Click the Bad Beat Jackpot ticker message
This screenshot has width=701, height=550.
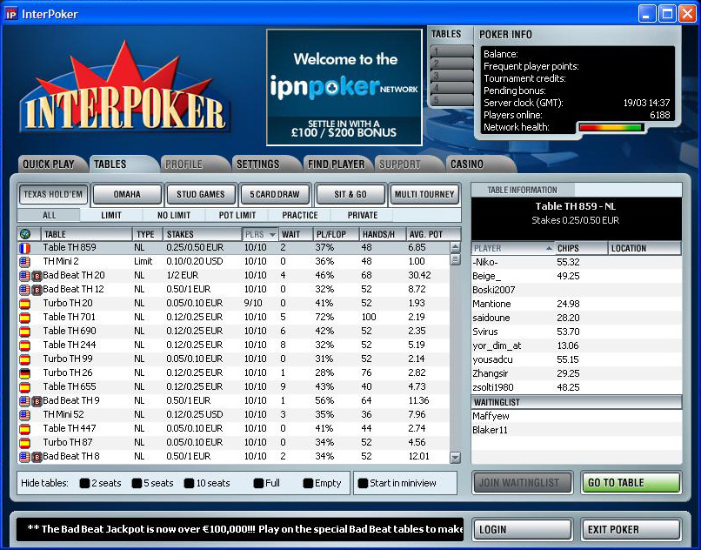pyautogui.click(x=240, y=529)
